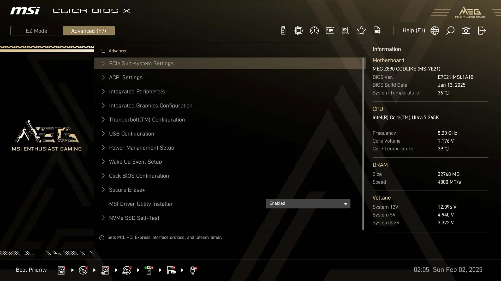This screenshot has height=281, width=501.
Task: Click the 5.20 GHz frequency value
Action: 447,133
